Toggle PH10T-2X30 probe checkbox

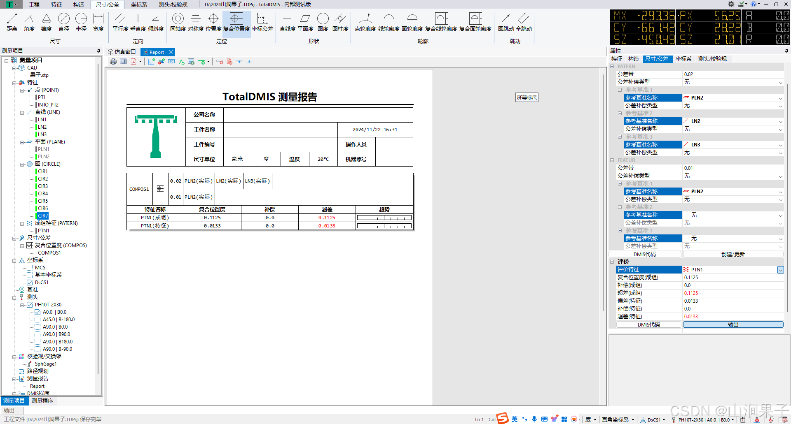30,305
